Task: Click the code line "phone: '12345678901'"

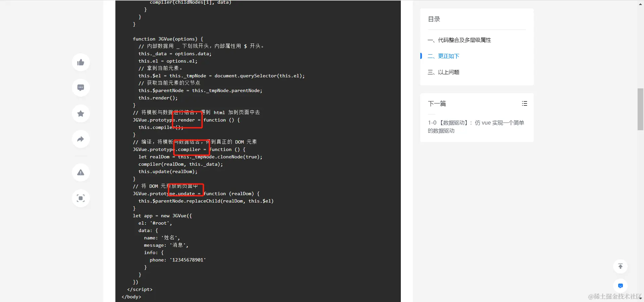Action: point(178,260)
